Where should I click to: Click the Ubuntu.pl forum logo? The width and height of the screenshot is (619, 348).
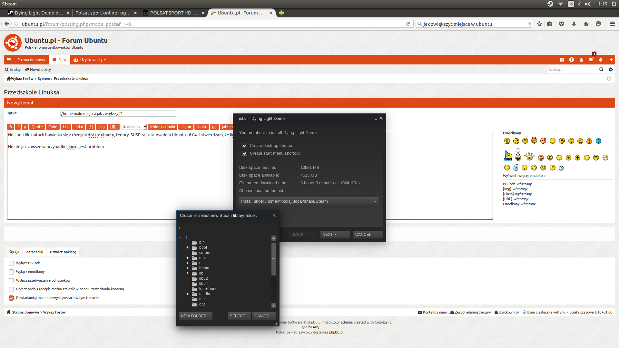click(13, 43)
